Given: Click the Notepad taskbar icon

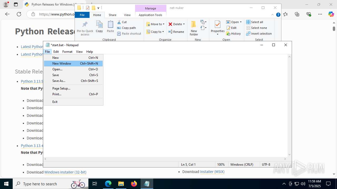Looking at the screenshot, I should pyautogui.click(x=147, y=184).
